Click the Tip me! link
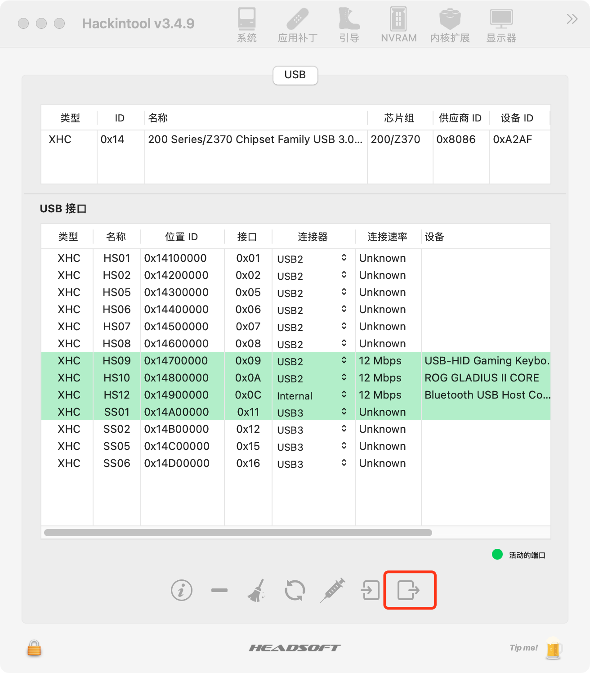Image resolution: width=590 pixels, height=673 pixels. 524,648
